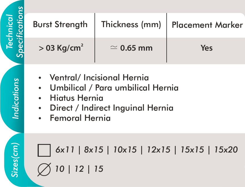Click Ventral/ Incisional Hernia list item
245x187 pixels.
point(99,78)
